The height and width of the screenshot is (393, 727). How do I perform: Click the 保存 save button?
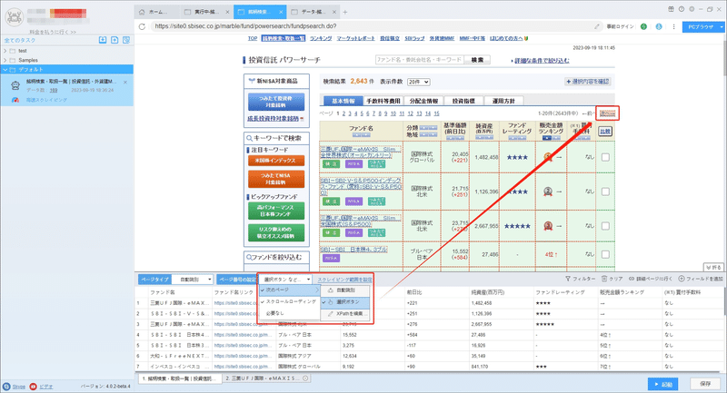click(x=705, y=384)
